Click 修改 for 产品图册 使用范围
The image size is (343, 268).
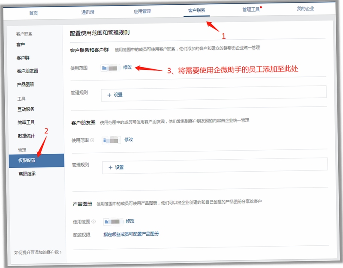[x=130, y=221]
